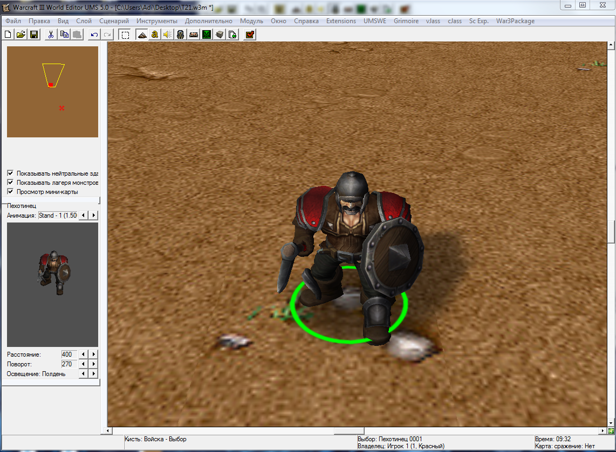
Task: Open the Import Manager icon
Action: [x=232, y=34]
